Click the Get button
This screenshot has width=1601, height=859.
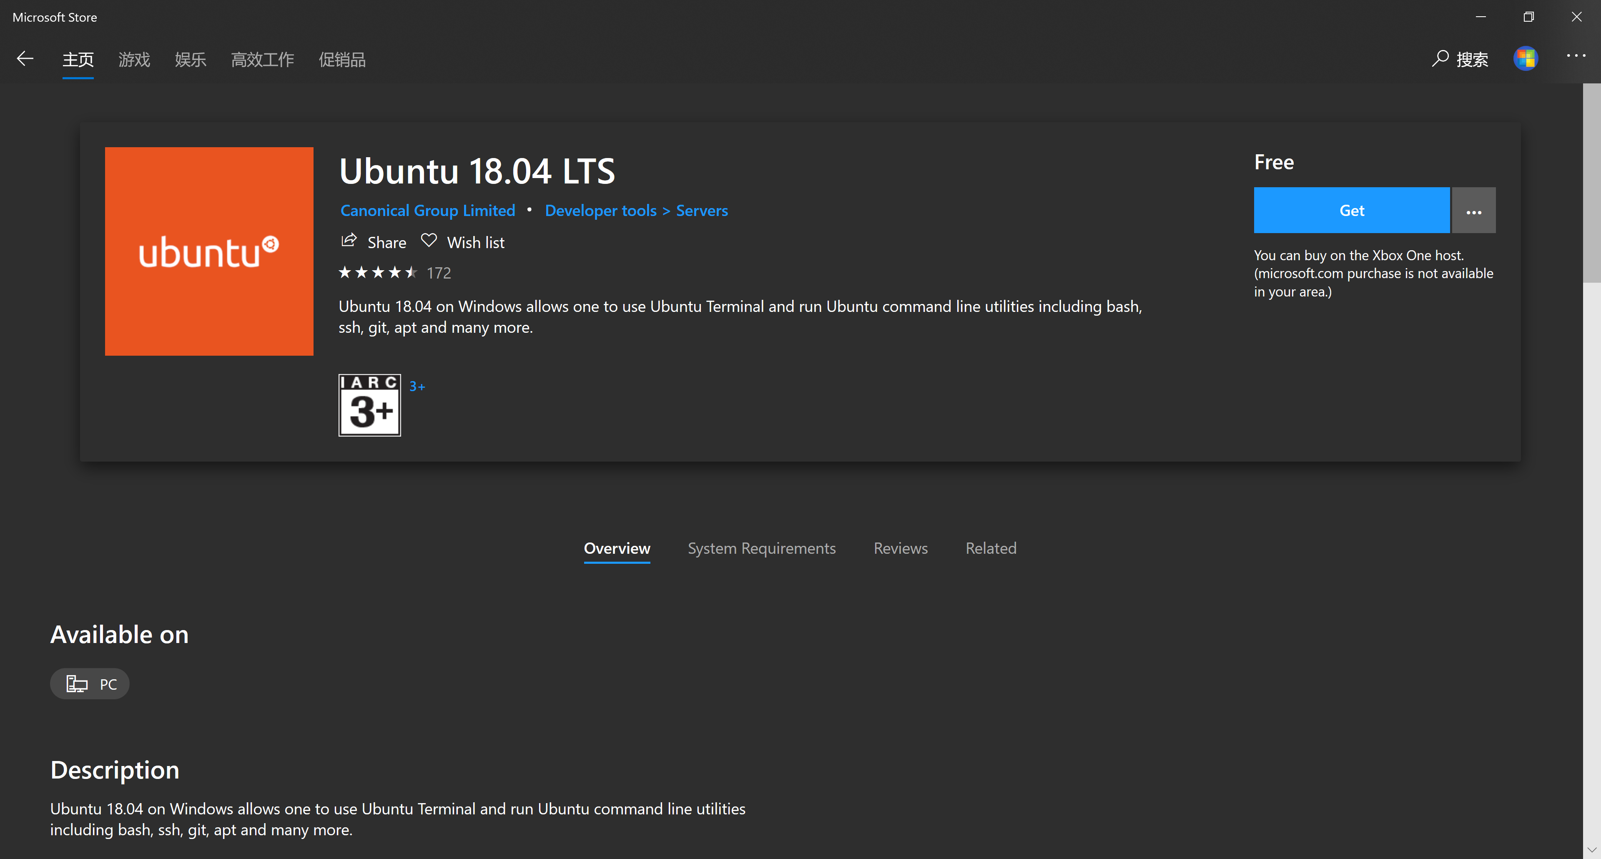pyautogui.click(x=1352, y=210)
